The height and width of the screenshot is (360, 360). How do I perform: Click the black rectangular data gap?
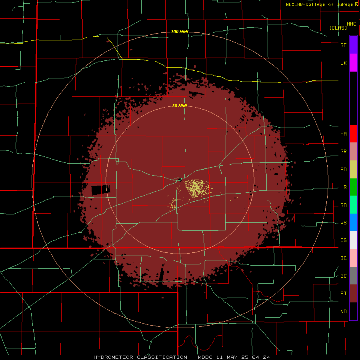tap(100, 190)
